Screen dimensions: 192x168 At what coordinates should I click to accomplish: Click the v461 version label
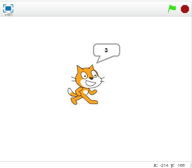[x=8, y=15]
